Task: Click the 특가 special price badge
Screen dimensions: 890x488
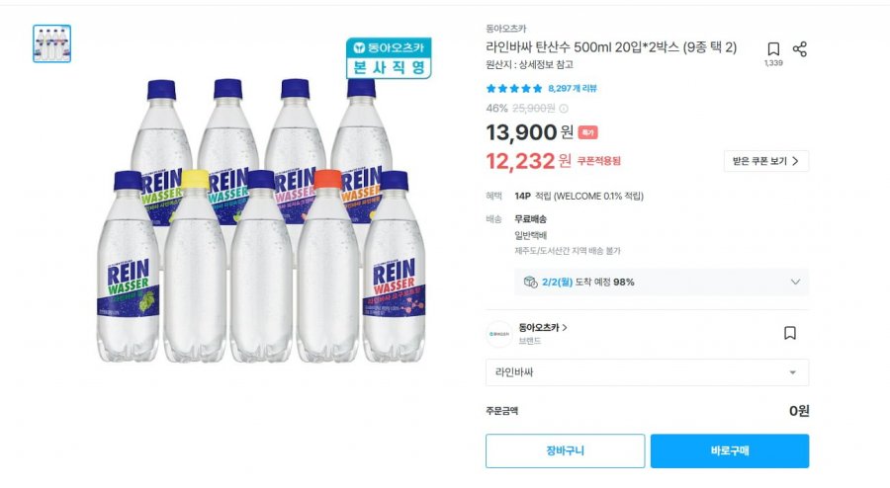Action: point(587,132)
